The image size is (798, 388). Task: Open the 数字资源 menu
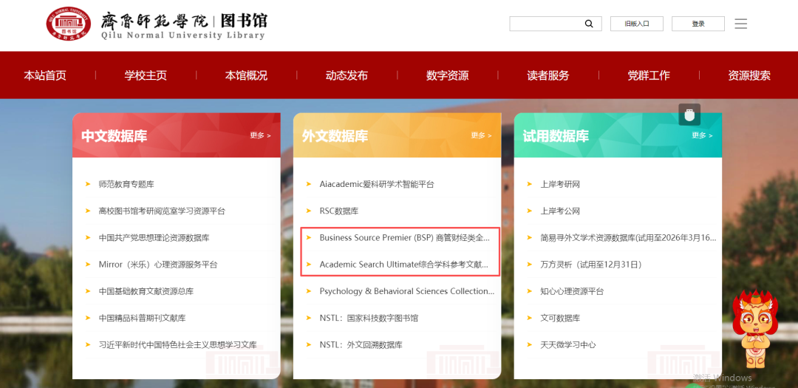447,76
